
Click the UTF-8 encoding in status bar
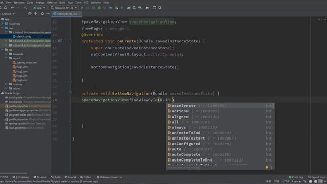coord(286,182)
